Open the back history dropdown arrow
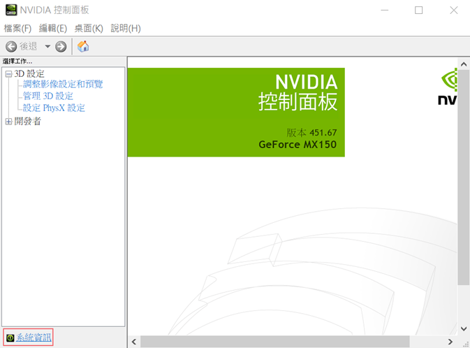470x348 pixels. [47, 47]
